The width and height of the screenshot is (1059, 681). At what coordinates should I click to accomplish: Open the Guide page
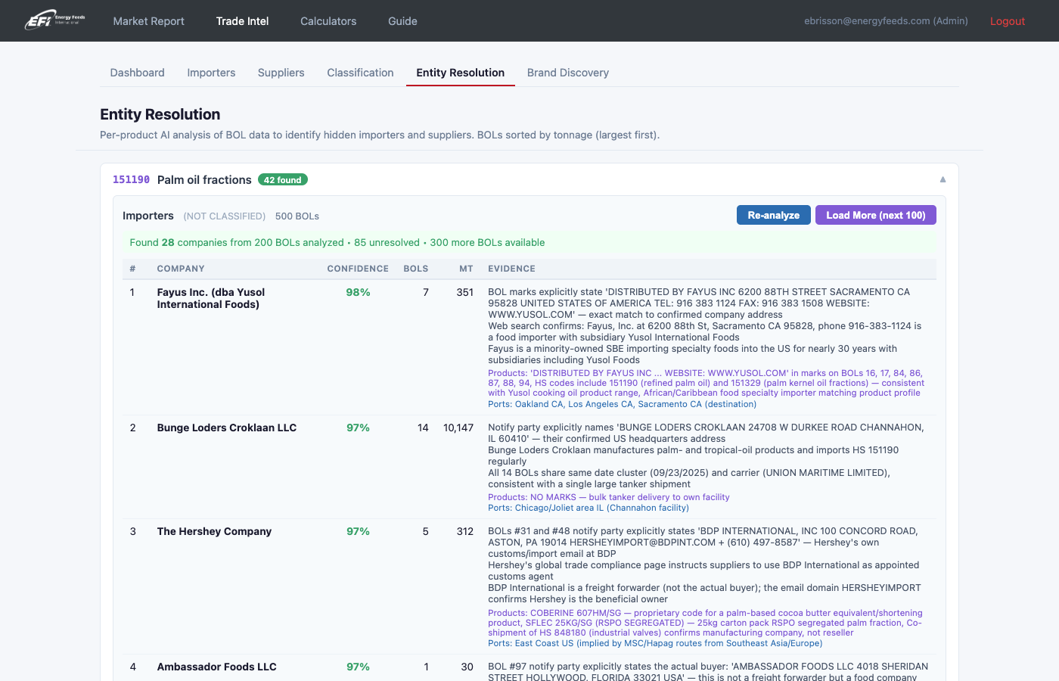[x=402, y=21]
